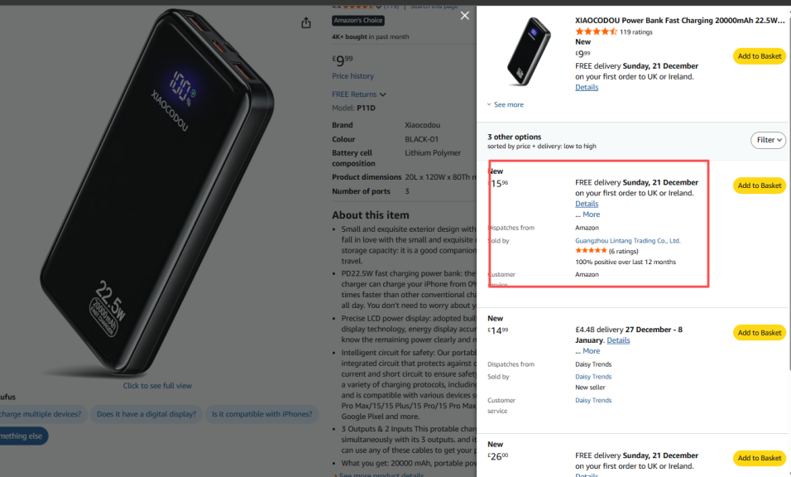Close the other sellers side panel
This screenshot has width=791, height=477.
coord(465,16)
